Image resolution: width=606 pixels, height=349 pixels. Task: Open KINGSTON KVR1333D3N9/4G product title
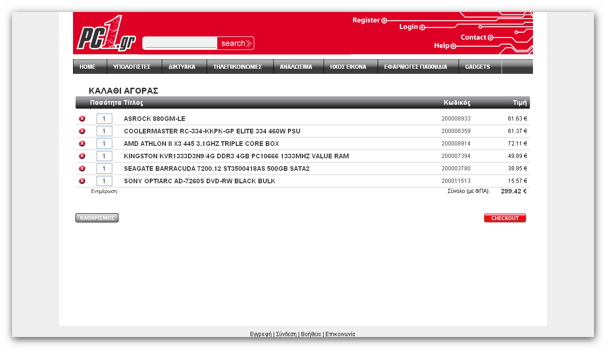click(x=236, y=156)
